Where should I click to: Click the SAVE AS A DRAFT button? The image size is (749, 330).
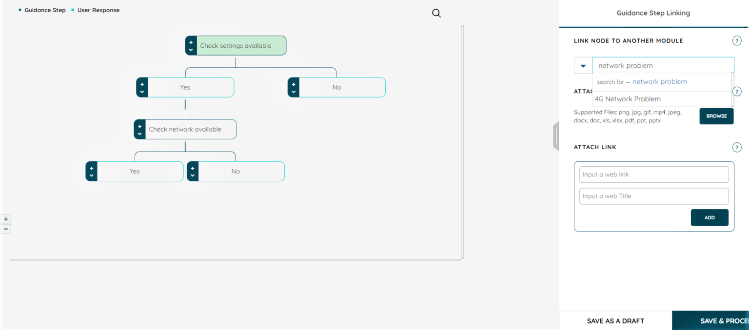click(615, 320)
